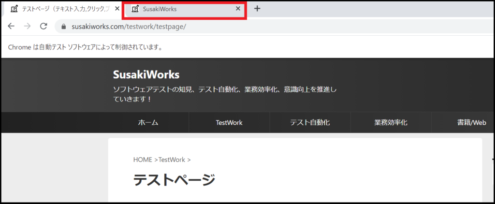Close the テストページ tab
The height and width of the screenshot is (204, 495).
[x=117, y=9]
